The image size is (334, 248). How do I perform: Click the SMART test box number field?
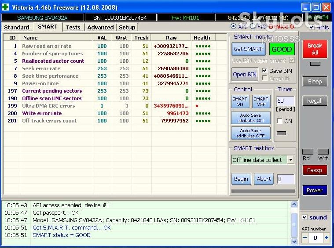click(286, 179)
